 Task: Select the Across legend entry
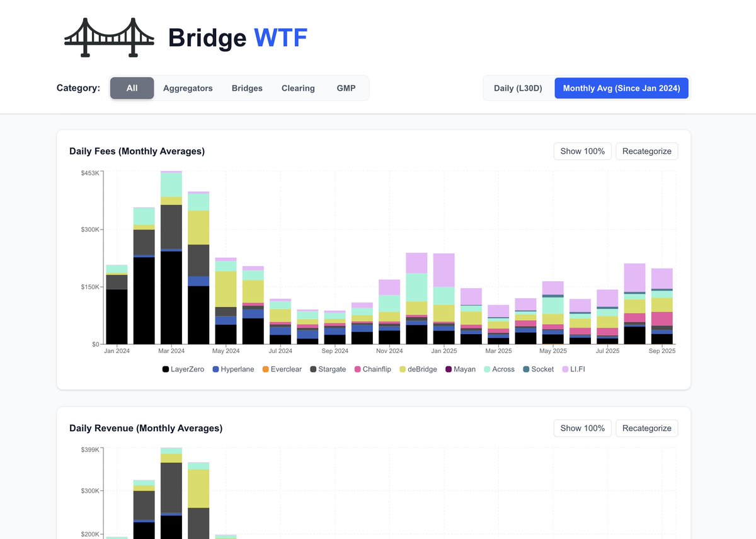pyautogui.click(x=499, y=369)
